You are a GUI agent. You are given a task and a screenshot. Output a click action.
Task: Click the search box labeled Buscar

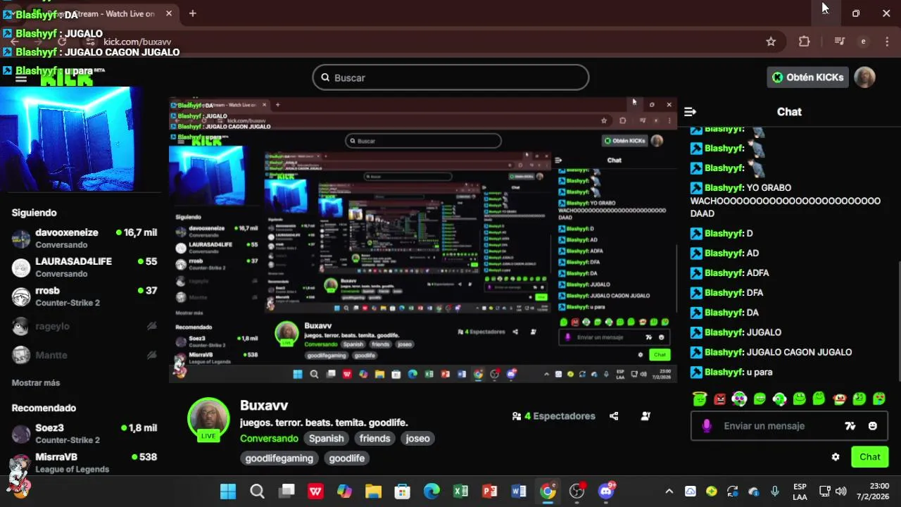450,77
